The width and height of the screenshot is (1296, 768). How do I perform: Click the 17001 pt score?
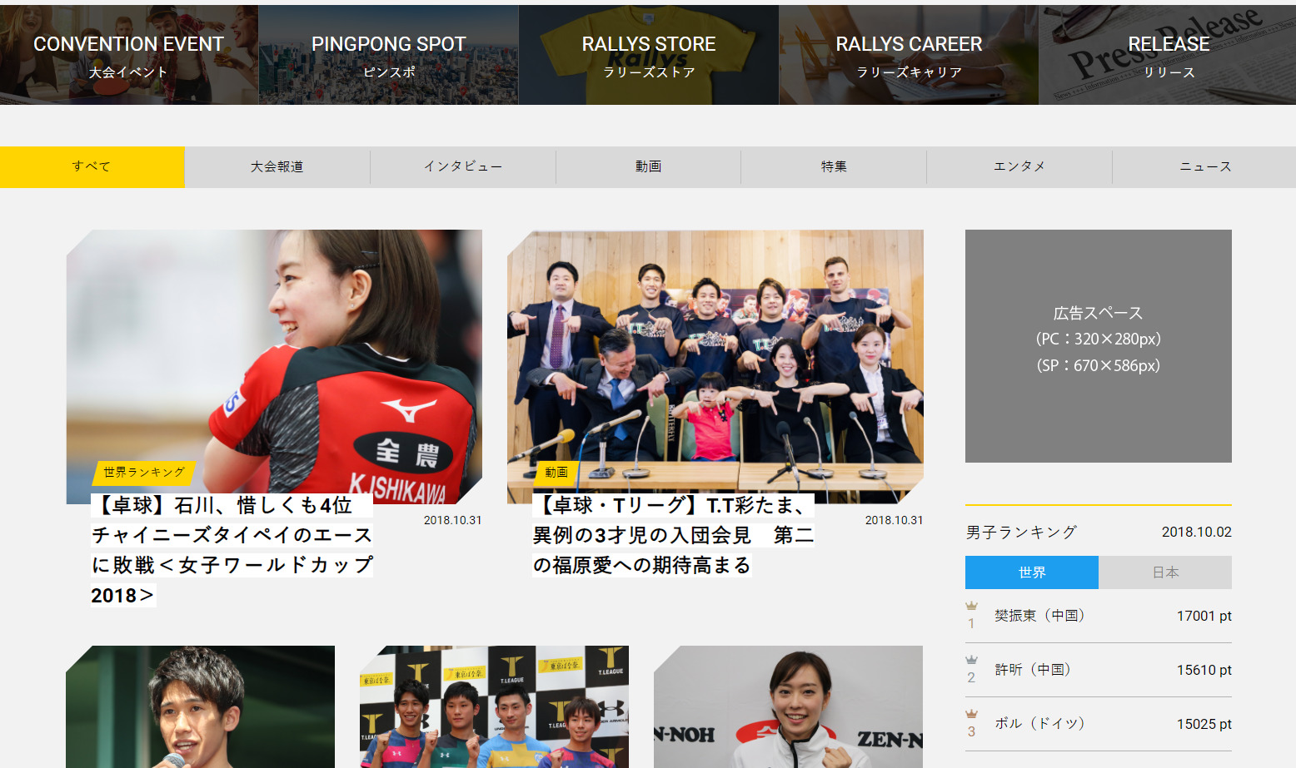pos(1204,616)
